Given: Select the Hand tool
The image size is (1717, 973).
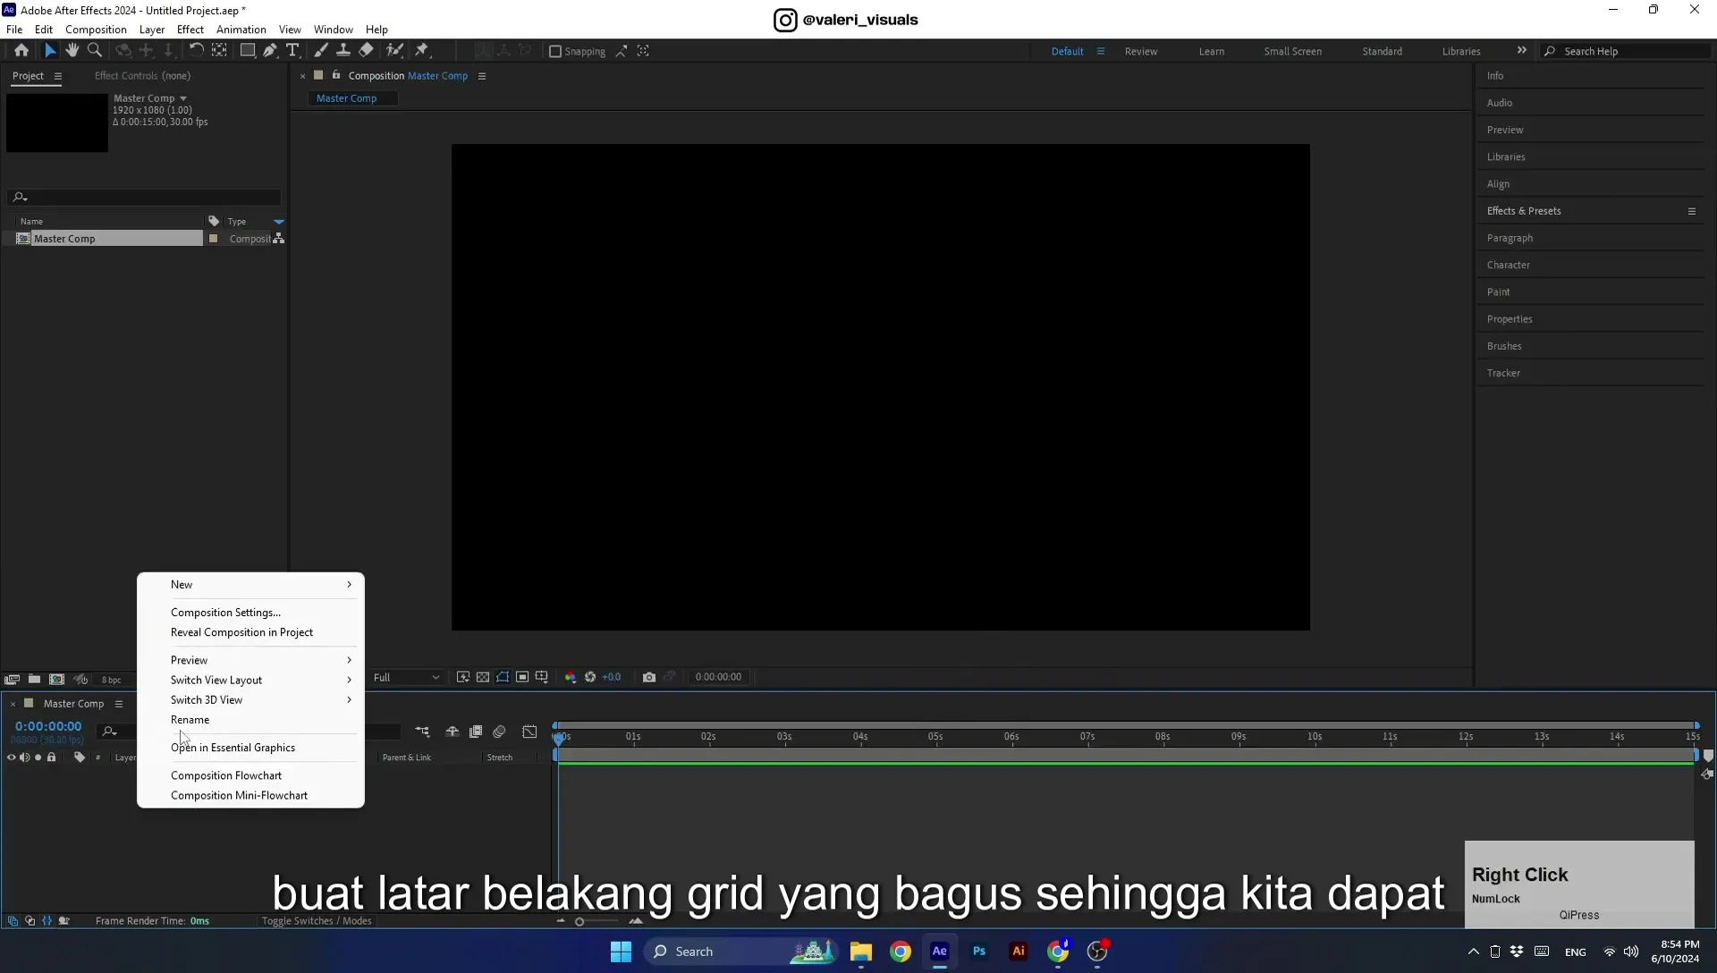Looking at the screenshot, I should tap(72, 51).
